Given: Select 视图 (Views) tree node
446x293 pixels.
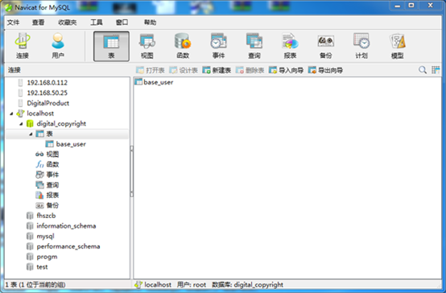Looking at the screenshot, I should [x=52, y=155].
